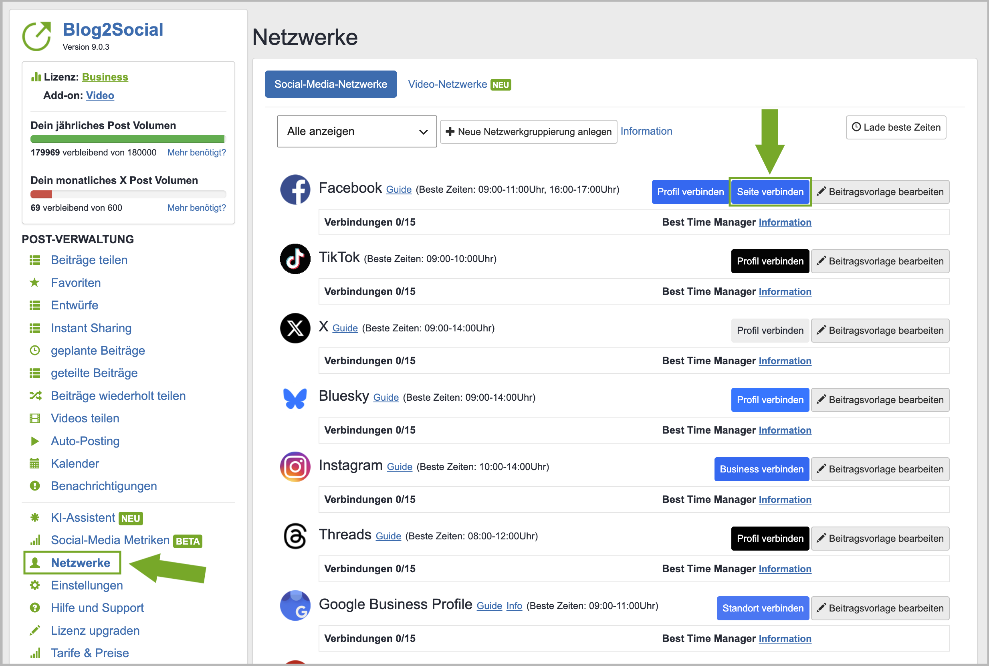Viewport: 989px width, 666px height.
Task: Open the Google Business Profile Info link
Action: [x=514, y=605]
